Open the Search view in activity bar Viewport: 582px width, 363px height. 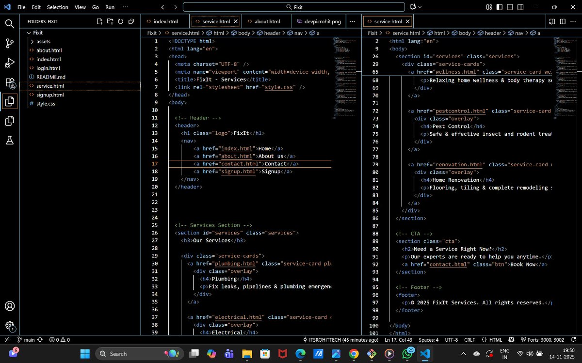click(x=9, y=23)
